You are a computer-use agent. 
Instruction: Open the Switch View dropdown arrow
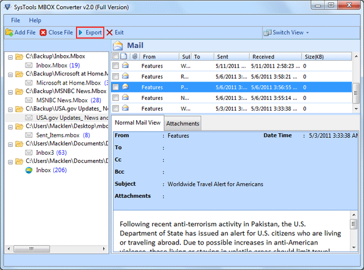point(308,32)
